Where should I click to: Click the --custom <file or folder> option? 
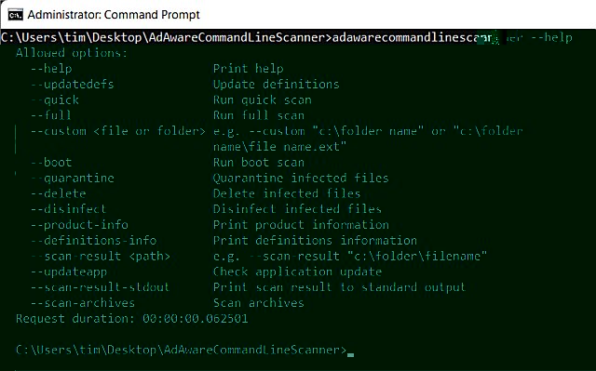coord(118,131)
